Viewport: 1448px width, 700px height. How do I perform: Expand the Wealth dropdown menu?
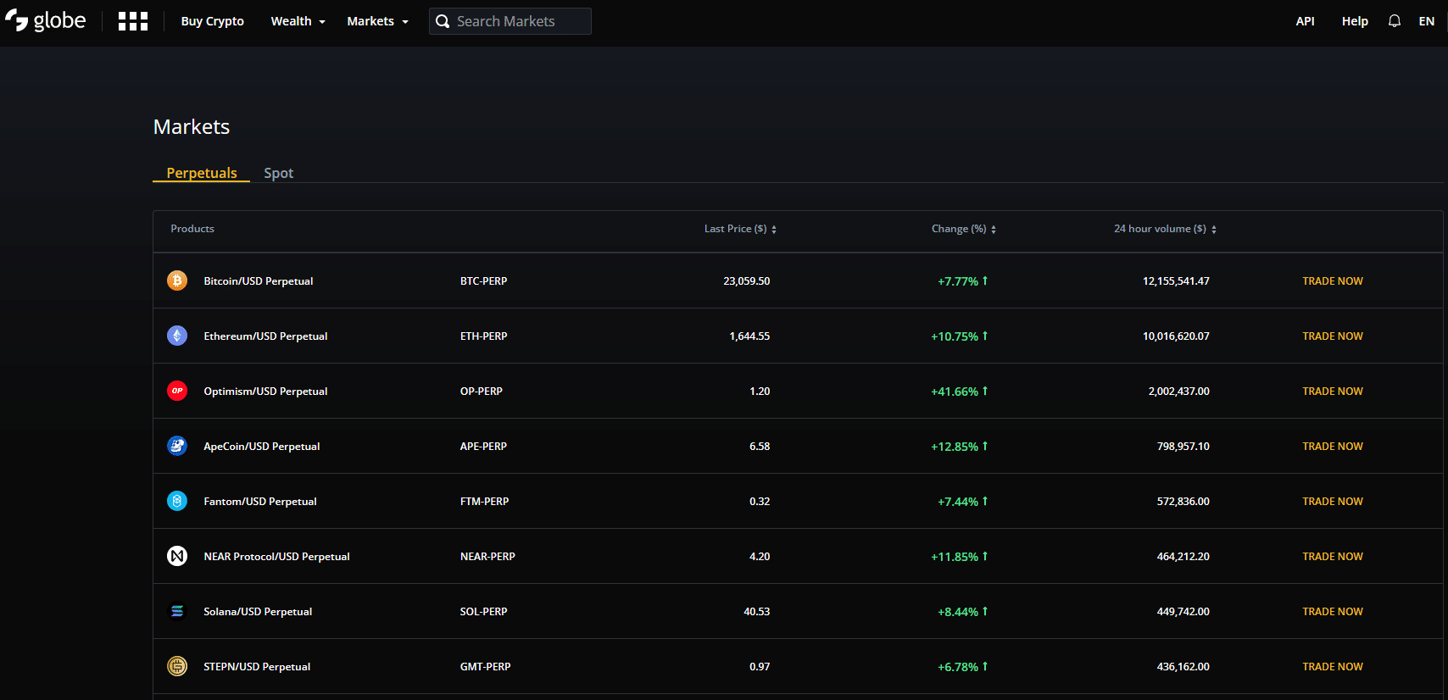point(298,21)
